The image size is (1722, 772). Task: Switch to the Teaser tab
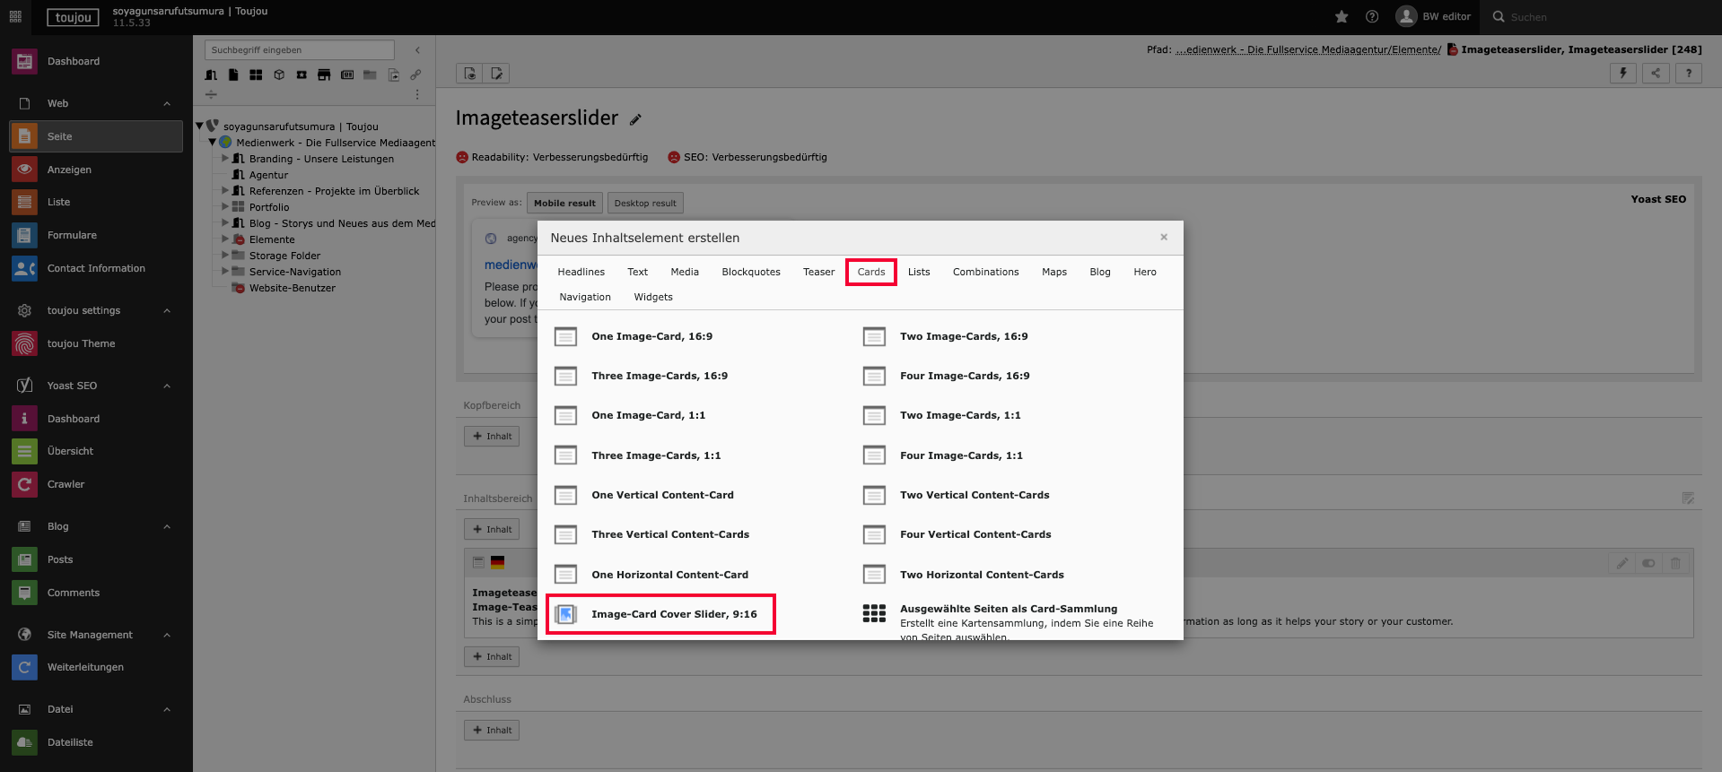[x=818, y=272]
